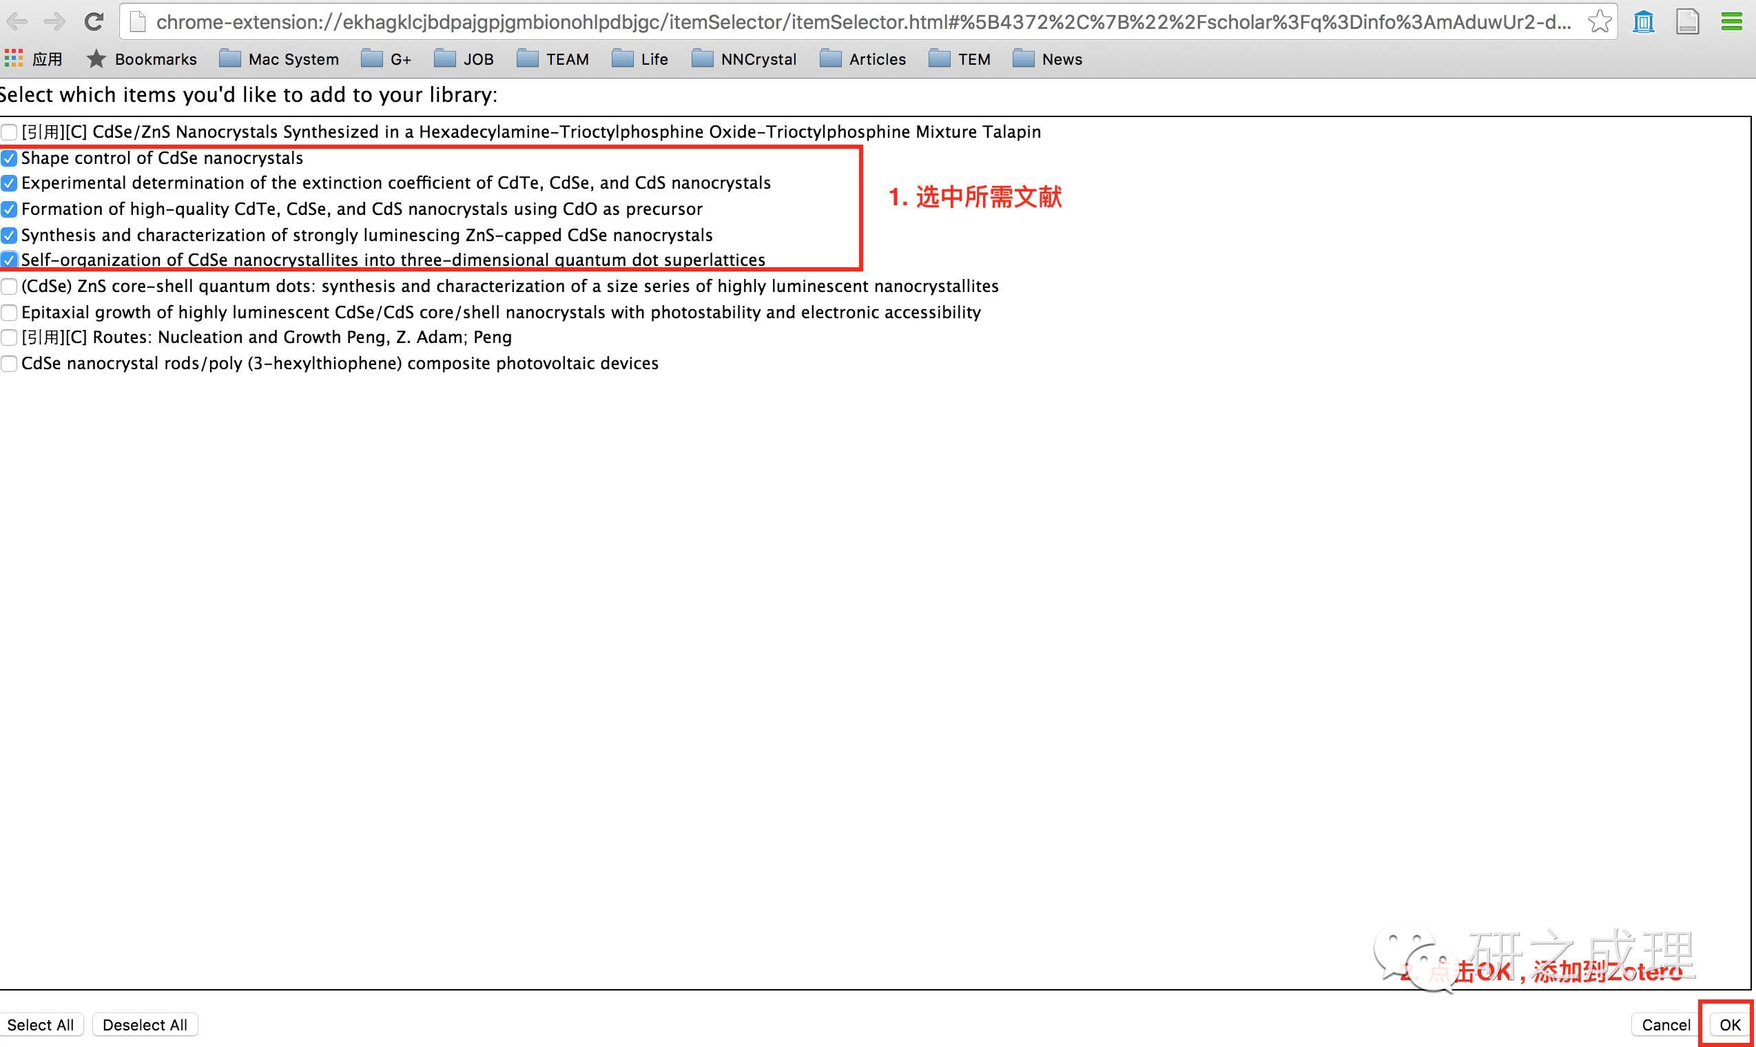Viewport: 1756px width, 1047px height.
Task: Click the browser reload icon
Action: pos(93,22)
